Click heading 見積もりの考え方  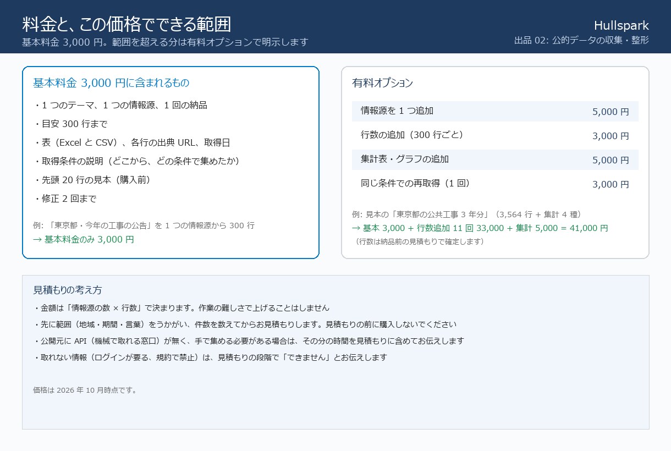coord(68,290)
